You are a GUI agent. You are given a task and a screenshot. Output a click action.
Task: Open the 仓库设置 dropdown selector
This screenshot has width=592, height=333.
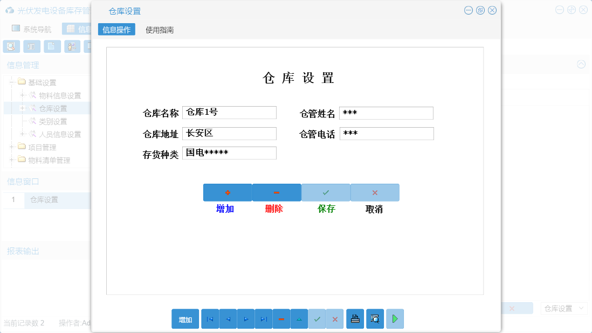point(563,308)
